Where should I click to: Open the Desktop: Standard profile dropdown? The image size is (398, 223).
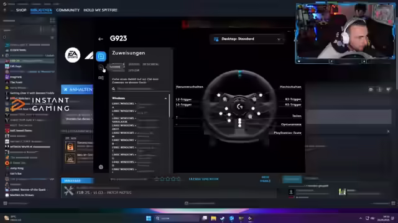click(248, 39)
